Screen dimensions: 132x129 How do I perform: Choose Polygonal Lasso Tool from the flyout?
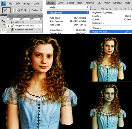(24, 26)
